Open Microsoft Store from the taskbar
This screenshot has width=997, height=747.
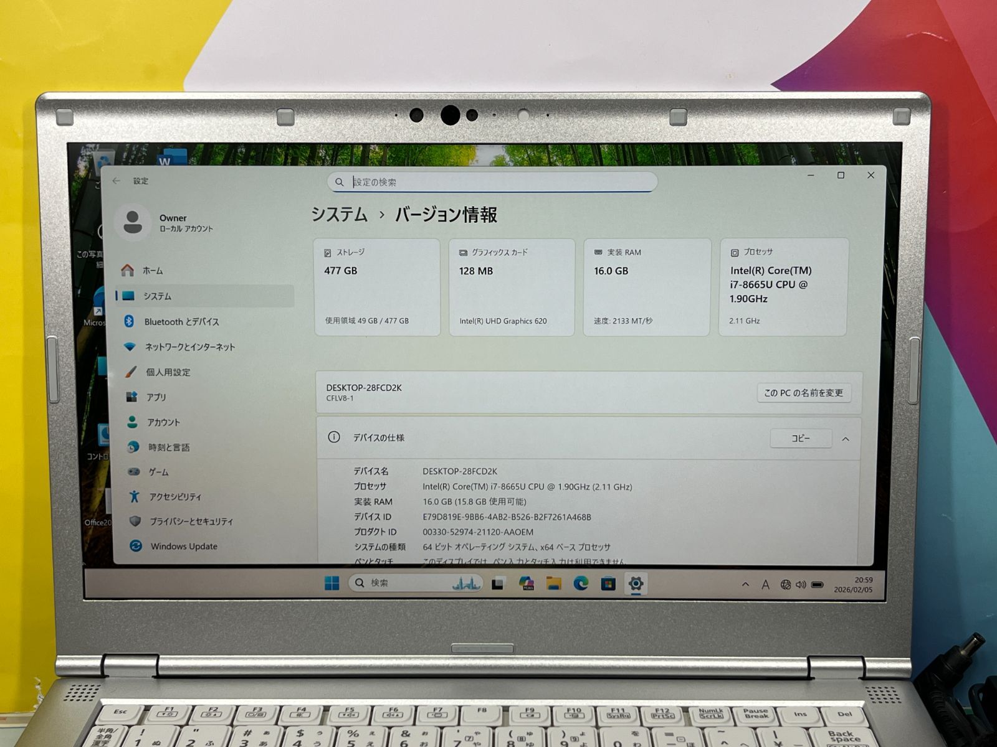608,583
